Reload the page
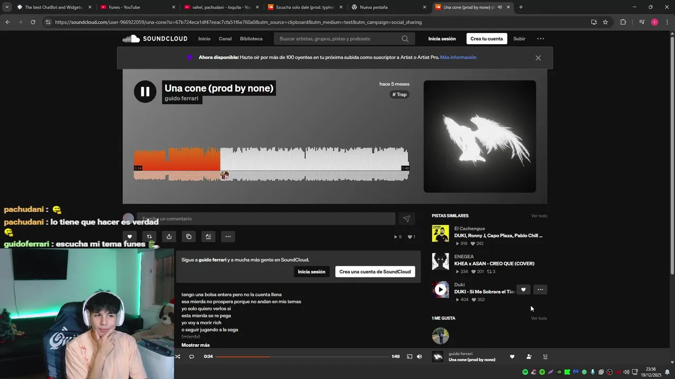675x379 pixels. (33, 22)
